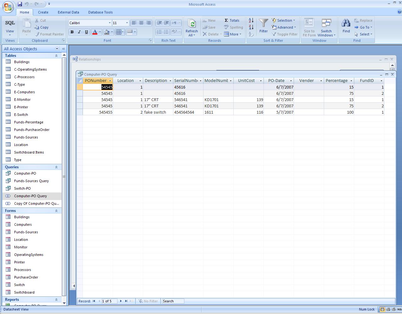The width and height of the screenshot is (402, 314).
Task: Toggle Bold formatting
Action: pos(72,32)
